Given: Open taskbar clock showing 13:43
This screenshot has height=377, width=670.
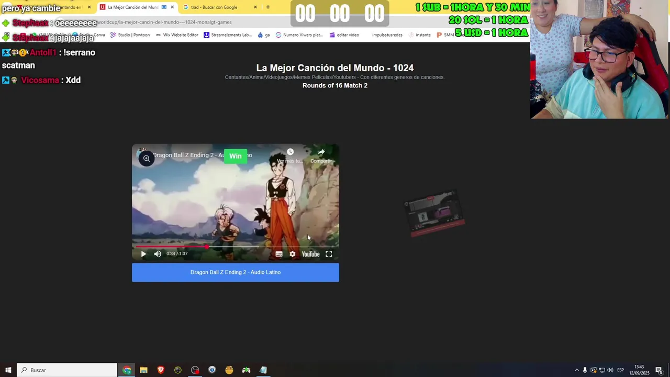Looking at the screenshot, I should pyautogui.click(x=639, y=370).
